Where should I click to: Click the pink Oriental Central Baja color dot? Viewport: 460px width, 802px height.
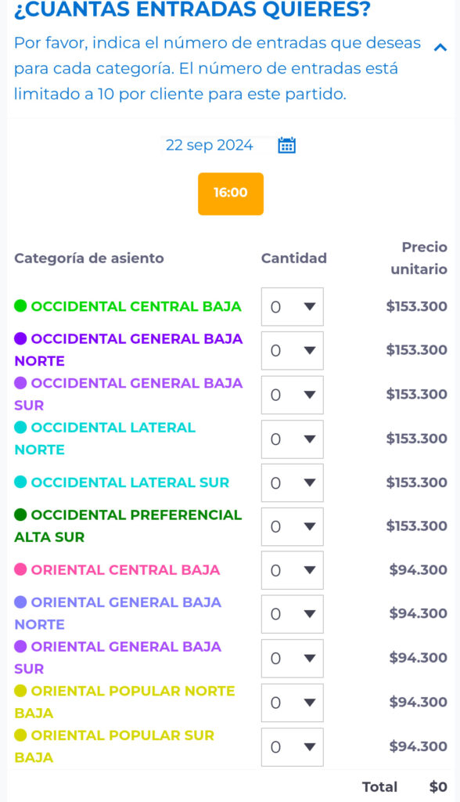[20, 570]
